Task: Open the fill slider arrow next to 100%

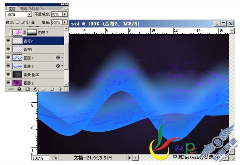Action: (x=65, y=23)
